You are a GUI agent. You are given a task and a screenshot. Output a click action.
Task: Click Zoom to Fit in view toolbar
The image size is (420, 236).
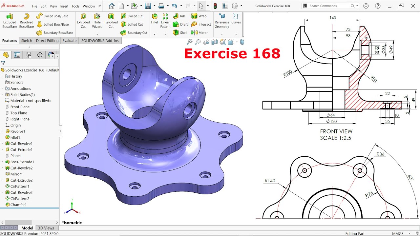[189, 42]
